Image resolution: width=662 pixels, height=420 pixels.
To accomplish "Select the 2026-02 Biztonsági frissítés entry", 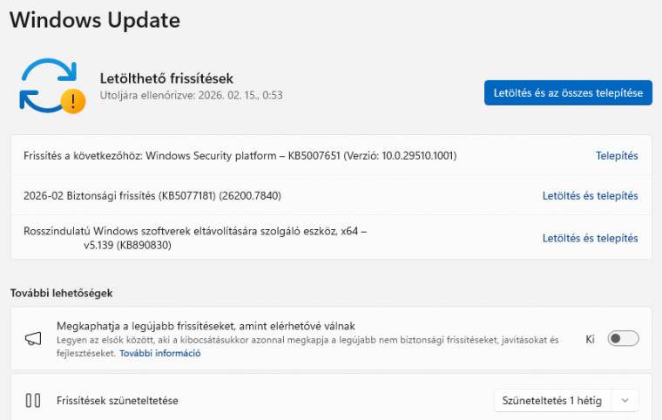I will point(152,196).
